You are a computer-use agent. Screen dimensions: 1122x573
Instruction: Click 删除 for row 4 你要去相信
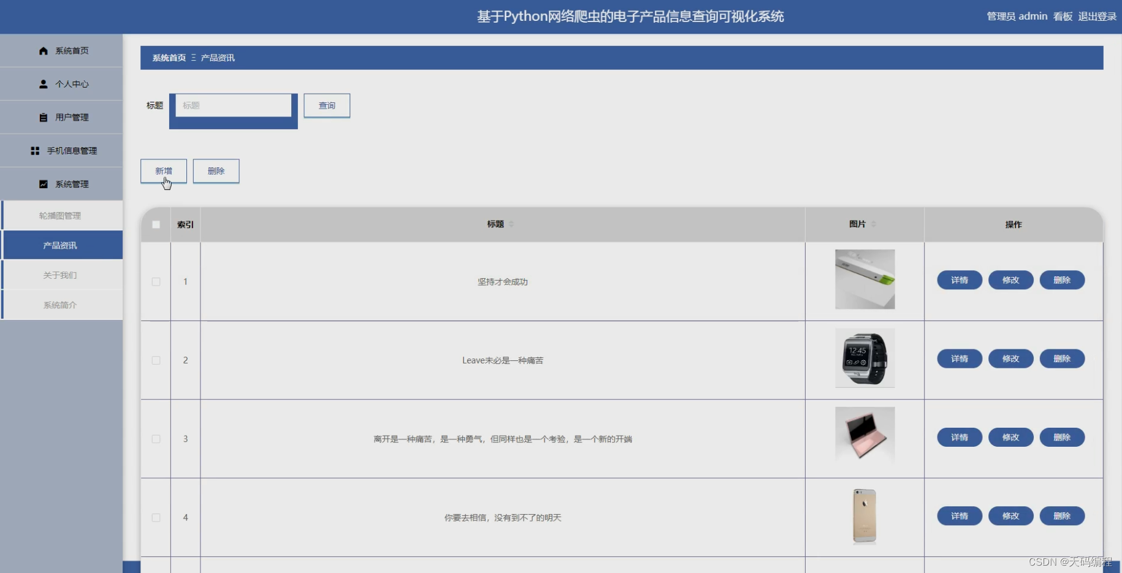coord(1062,516)
